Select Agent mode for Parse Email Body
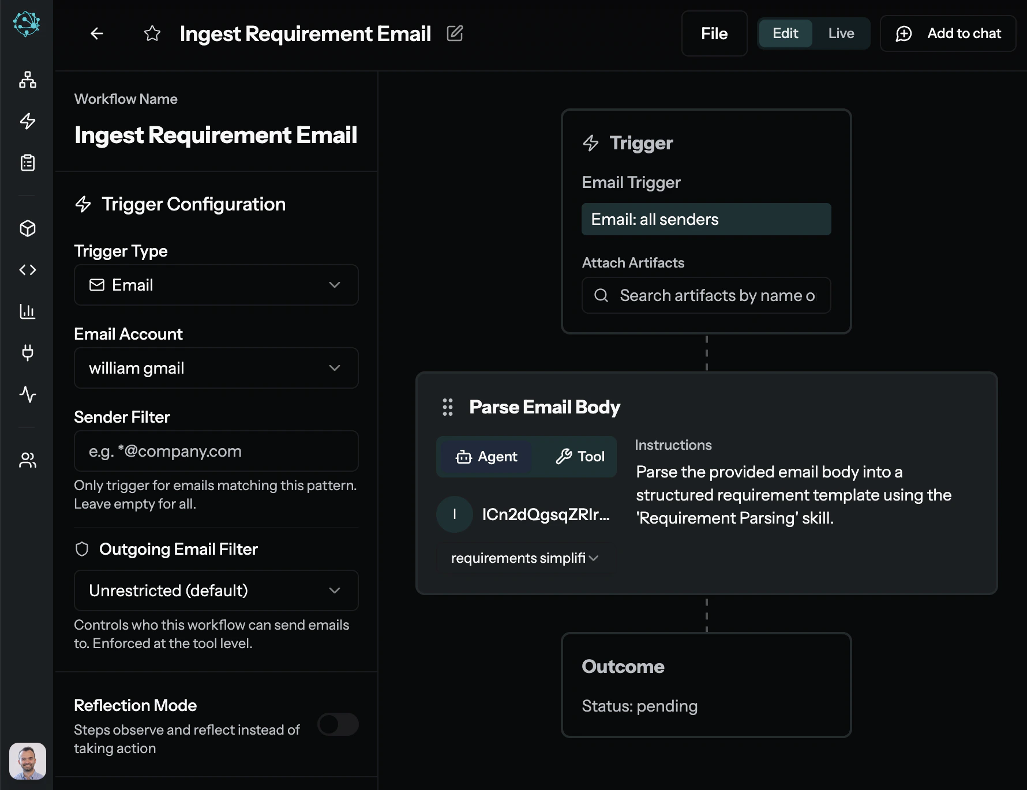The image size is (1027, 790). 485,456
